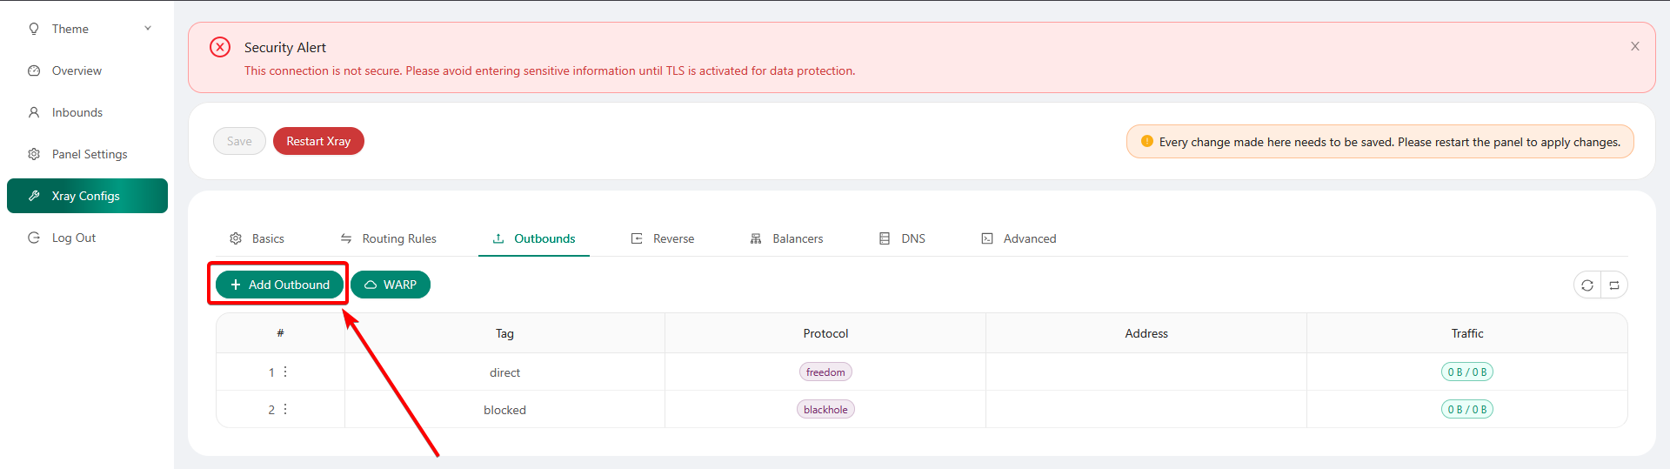
Task: Click the orange warning icon in the notice
Action: point(1146,141)
